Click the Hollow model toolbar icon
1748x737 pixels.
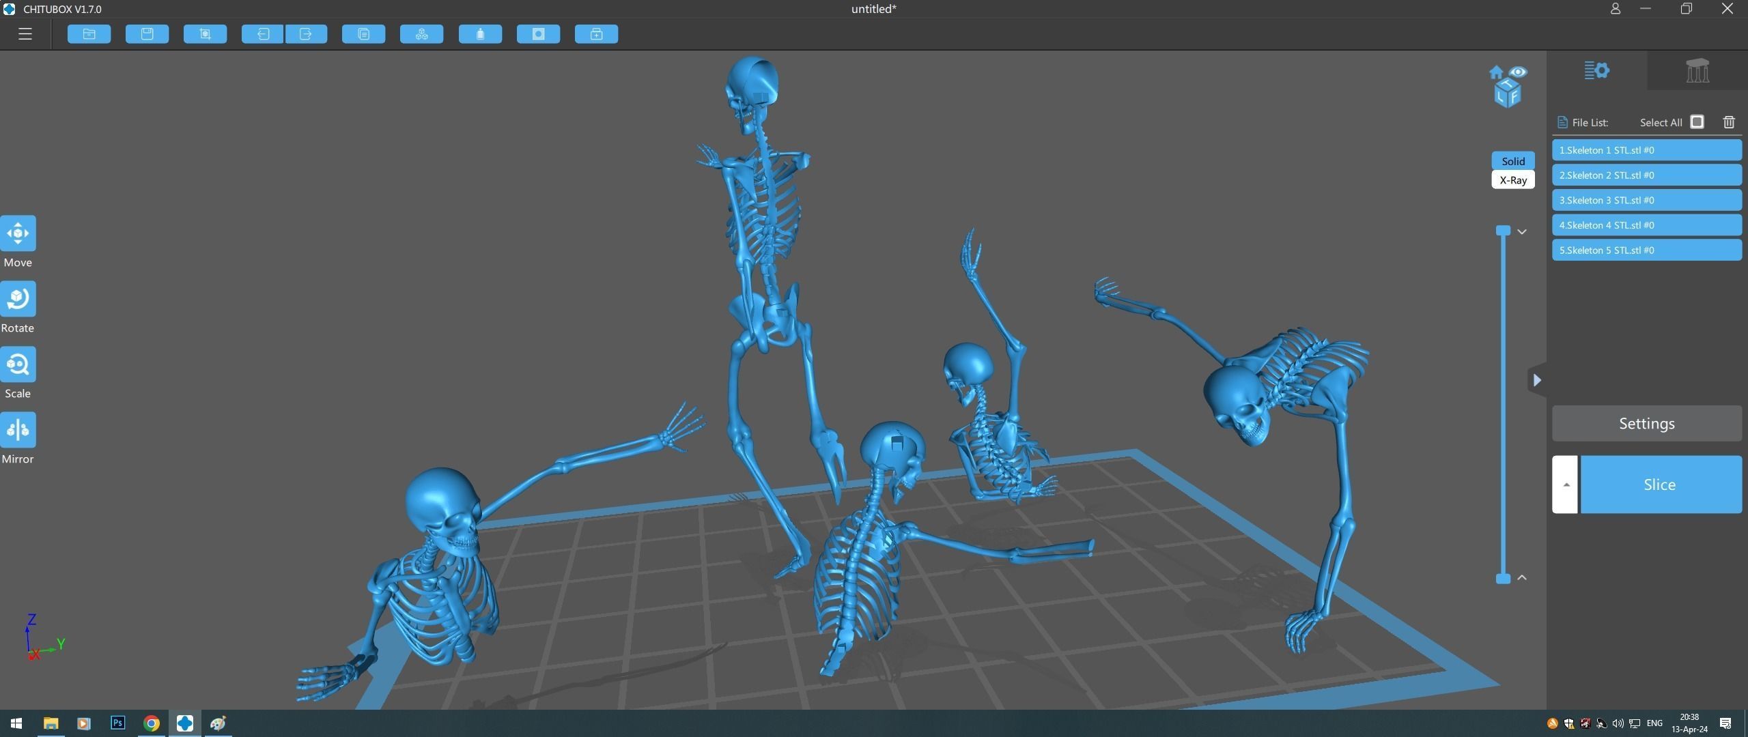[x=480, y=34]
